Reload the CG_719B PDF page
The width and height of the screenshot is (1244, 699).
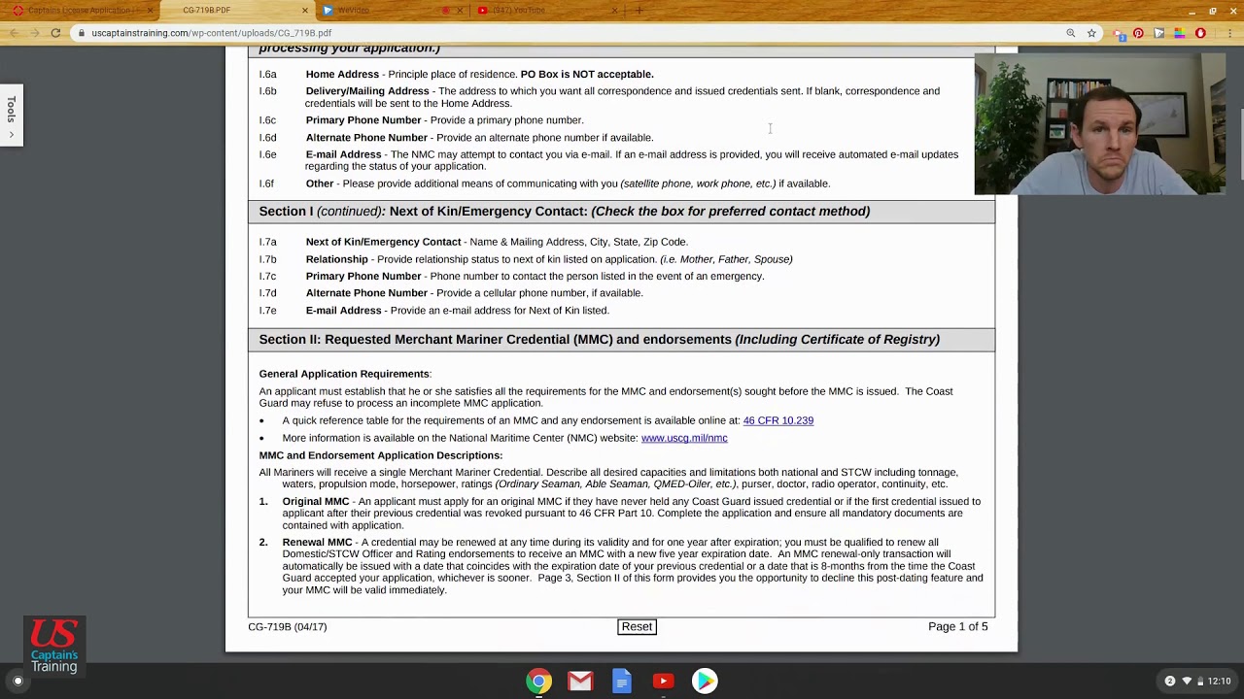[55, 33]
